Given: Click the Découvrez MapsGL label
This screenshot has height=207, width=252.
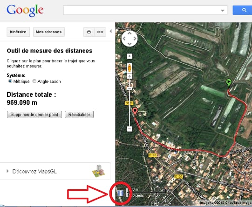Looking at the screenshot, I should click(x=34, y=171).
